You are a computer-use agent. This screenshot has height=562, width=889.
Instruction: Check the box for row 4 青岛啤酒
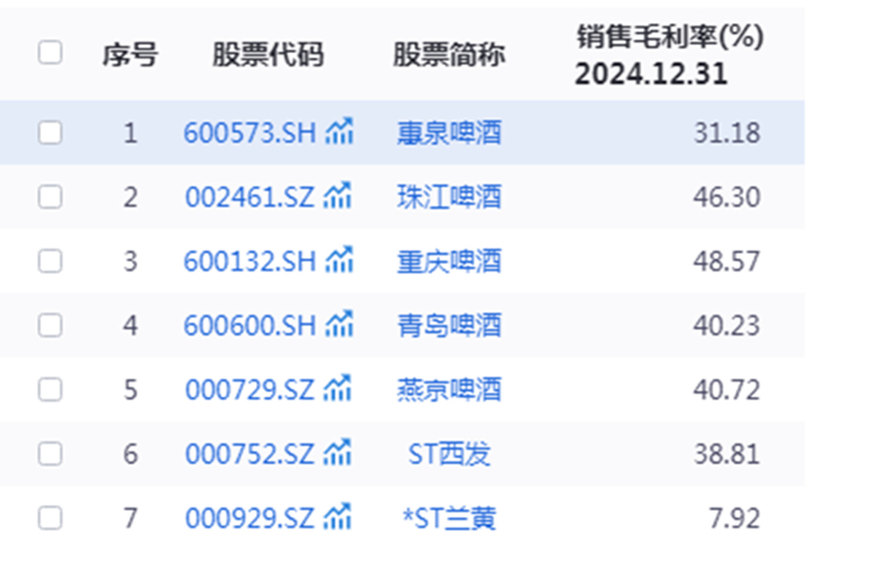(x=50, y=325)
